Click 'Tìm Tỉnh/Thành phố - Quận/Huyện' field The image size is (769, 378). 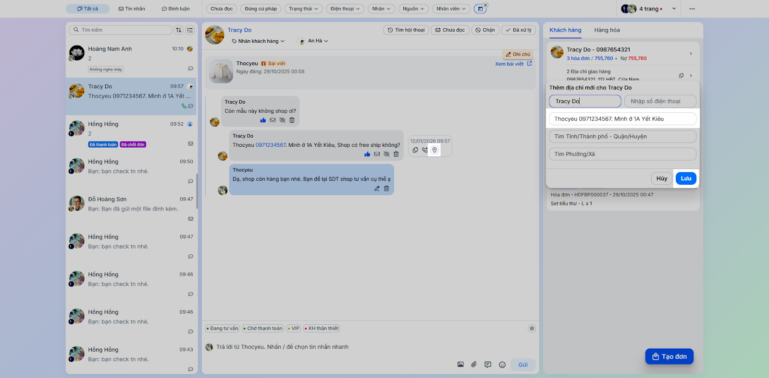pos(622,136)
